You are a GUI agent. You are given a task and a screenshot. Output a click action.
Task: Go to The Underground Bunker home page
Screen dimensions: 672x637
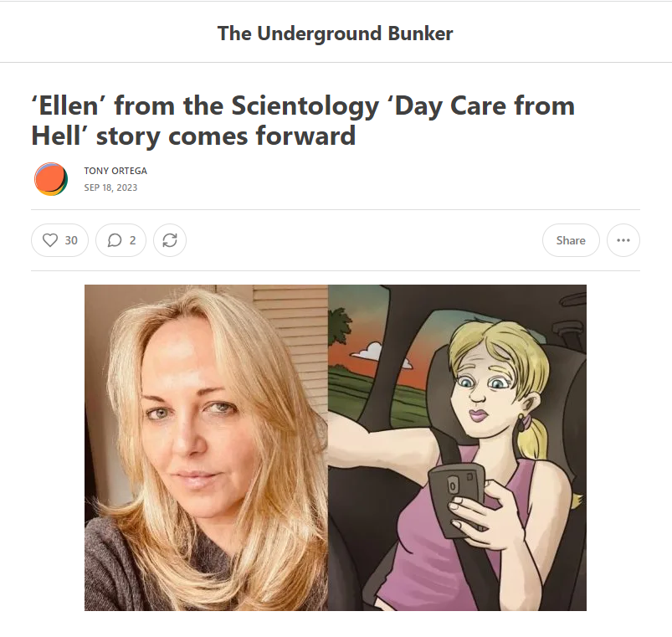coord(335,33)
